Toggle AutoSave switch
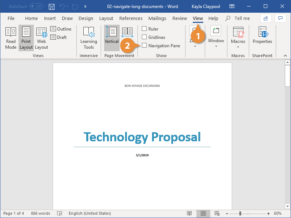Screen dimensions: 291x218 [x=36, y=6]
